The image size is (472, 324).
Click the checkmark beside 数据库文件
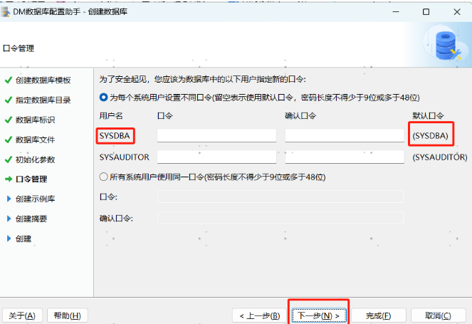pyautogui.click(x=9, y=140)
